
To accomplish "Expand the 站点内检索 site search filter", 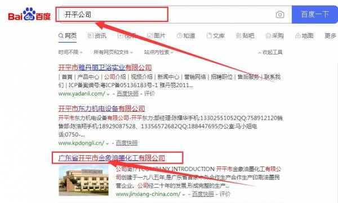I will (x=159, y=52).
